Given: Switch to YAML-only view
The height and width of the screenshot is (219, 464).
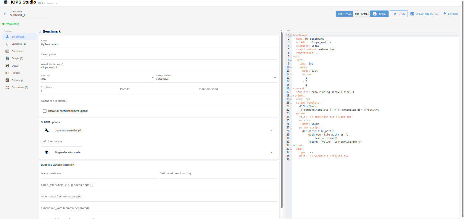Looking at the screenshot, I should (364, 14).
